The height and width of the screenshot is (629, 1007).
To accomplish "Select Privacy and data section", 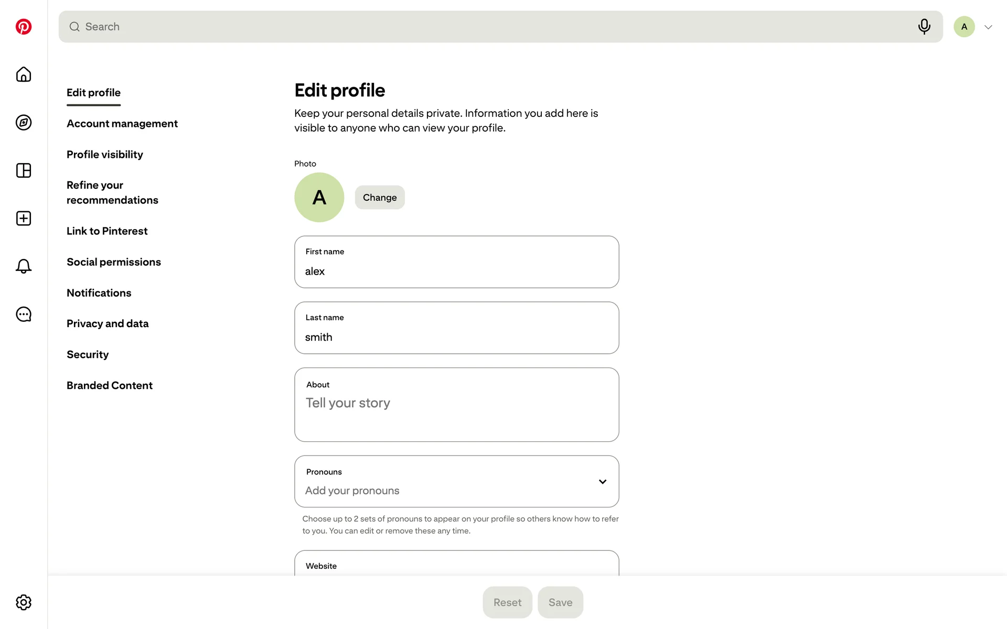I will point(108,324).
